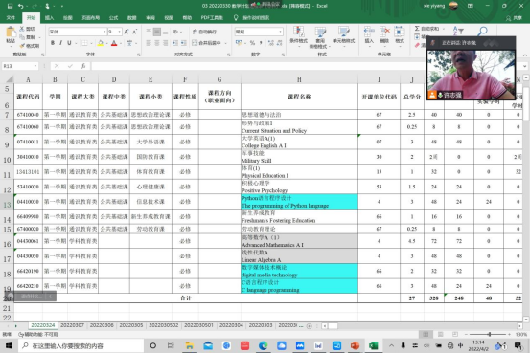Click the Cut scissors icon
This screenshot has height=353, width=530.
point(22,29)
